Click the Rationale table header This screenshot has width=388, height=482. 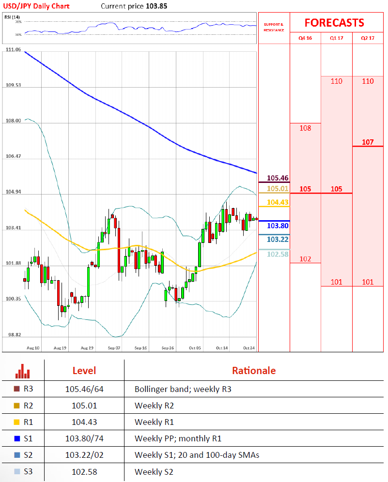point(254,371)
